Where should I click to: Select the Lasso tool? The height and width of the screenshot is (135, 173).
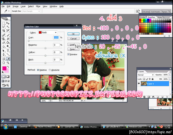(x=4, y=27)
